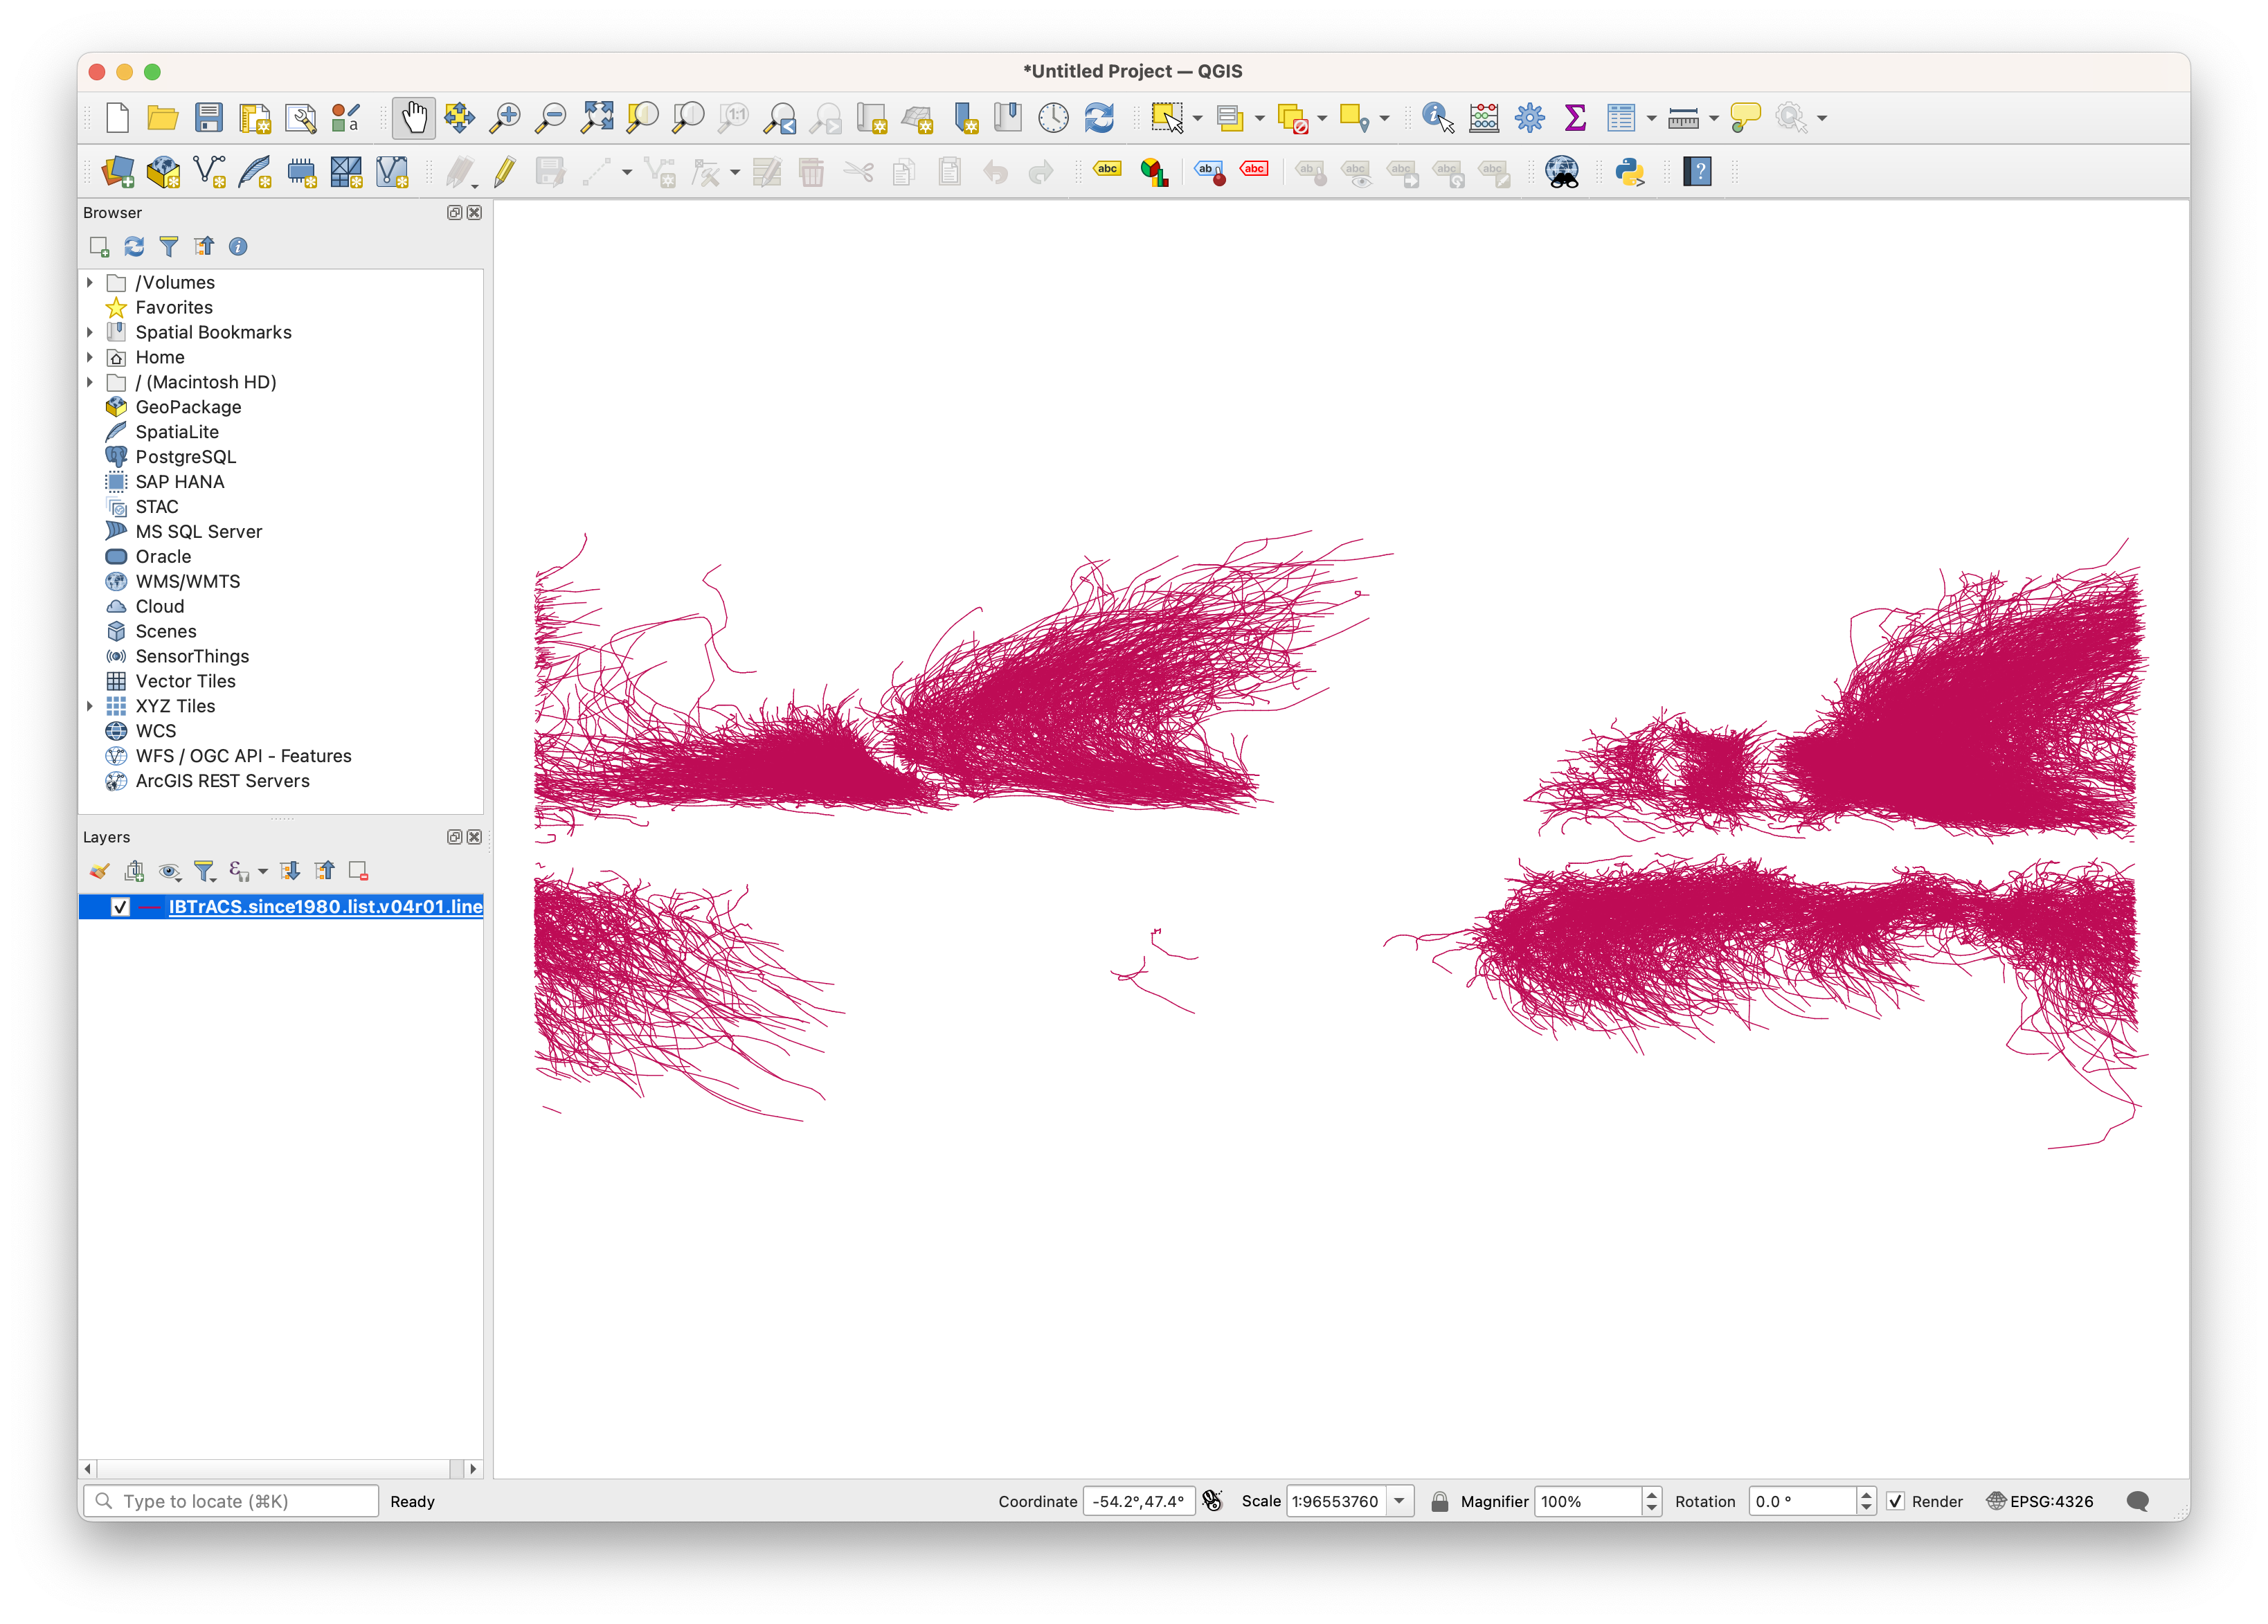Click the Refresh icon in Browser panel
The width and height of the screenshot is (2268, 1624).
(x=134, y=247)
